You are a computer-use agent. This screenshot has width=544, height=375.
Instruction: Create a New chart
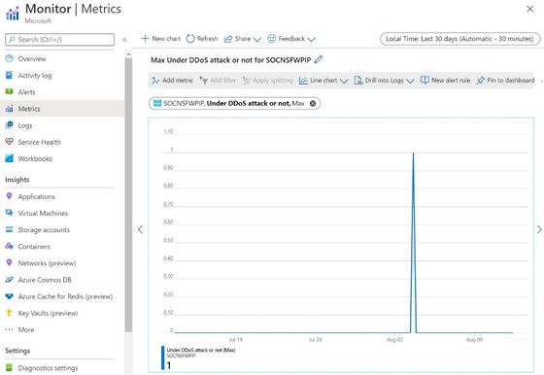point(160,39)
